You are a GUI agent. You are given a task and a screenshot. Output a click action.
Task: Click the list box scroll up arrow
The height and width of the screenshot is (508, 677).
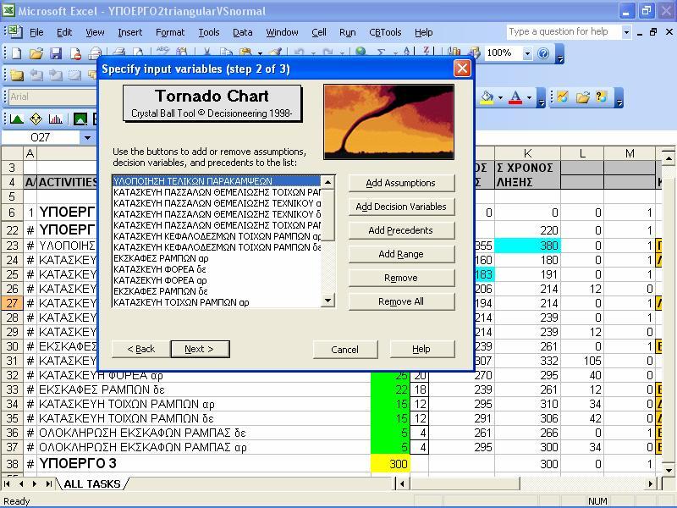[x=328, y=182]
